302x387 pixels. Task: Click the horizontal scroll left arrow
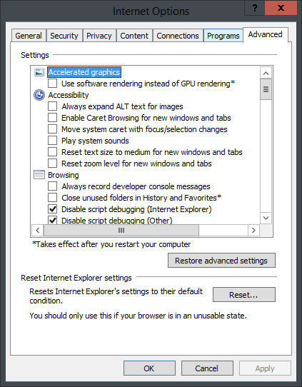pos(38,231)
